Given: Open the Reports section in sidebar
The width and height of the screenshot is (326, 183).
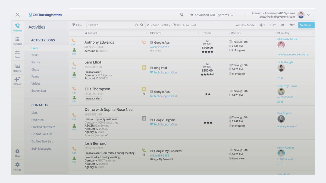Looking at the screenshot, I should tap(17, 68).
